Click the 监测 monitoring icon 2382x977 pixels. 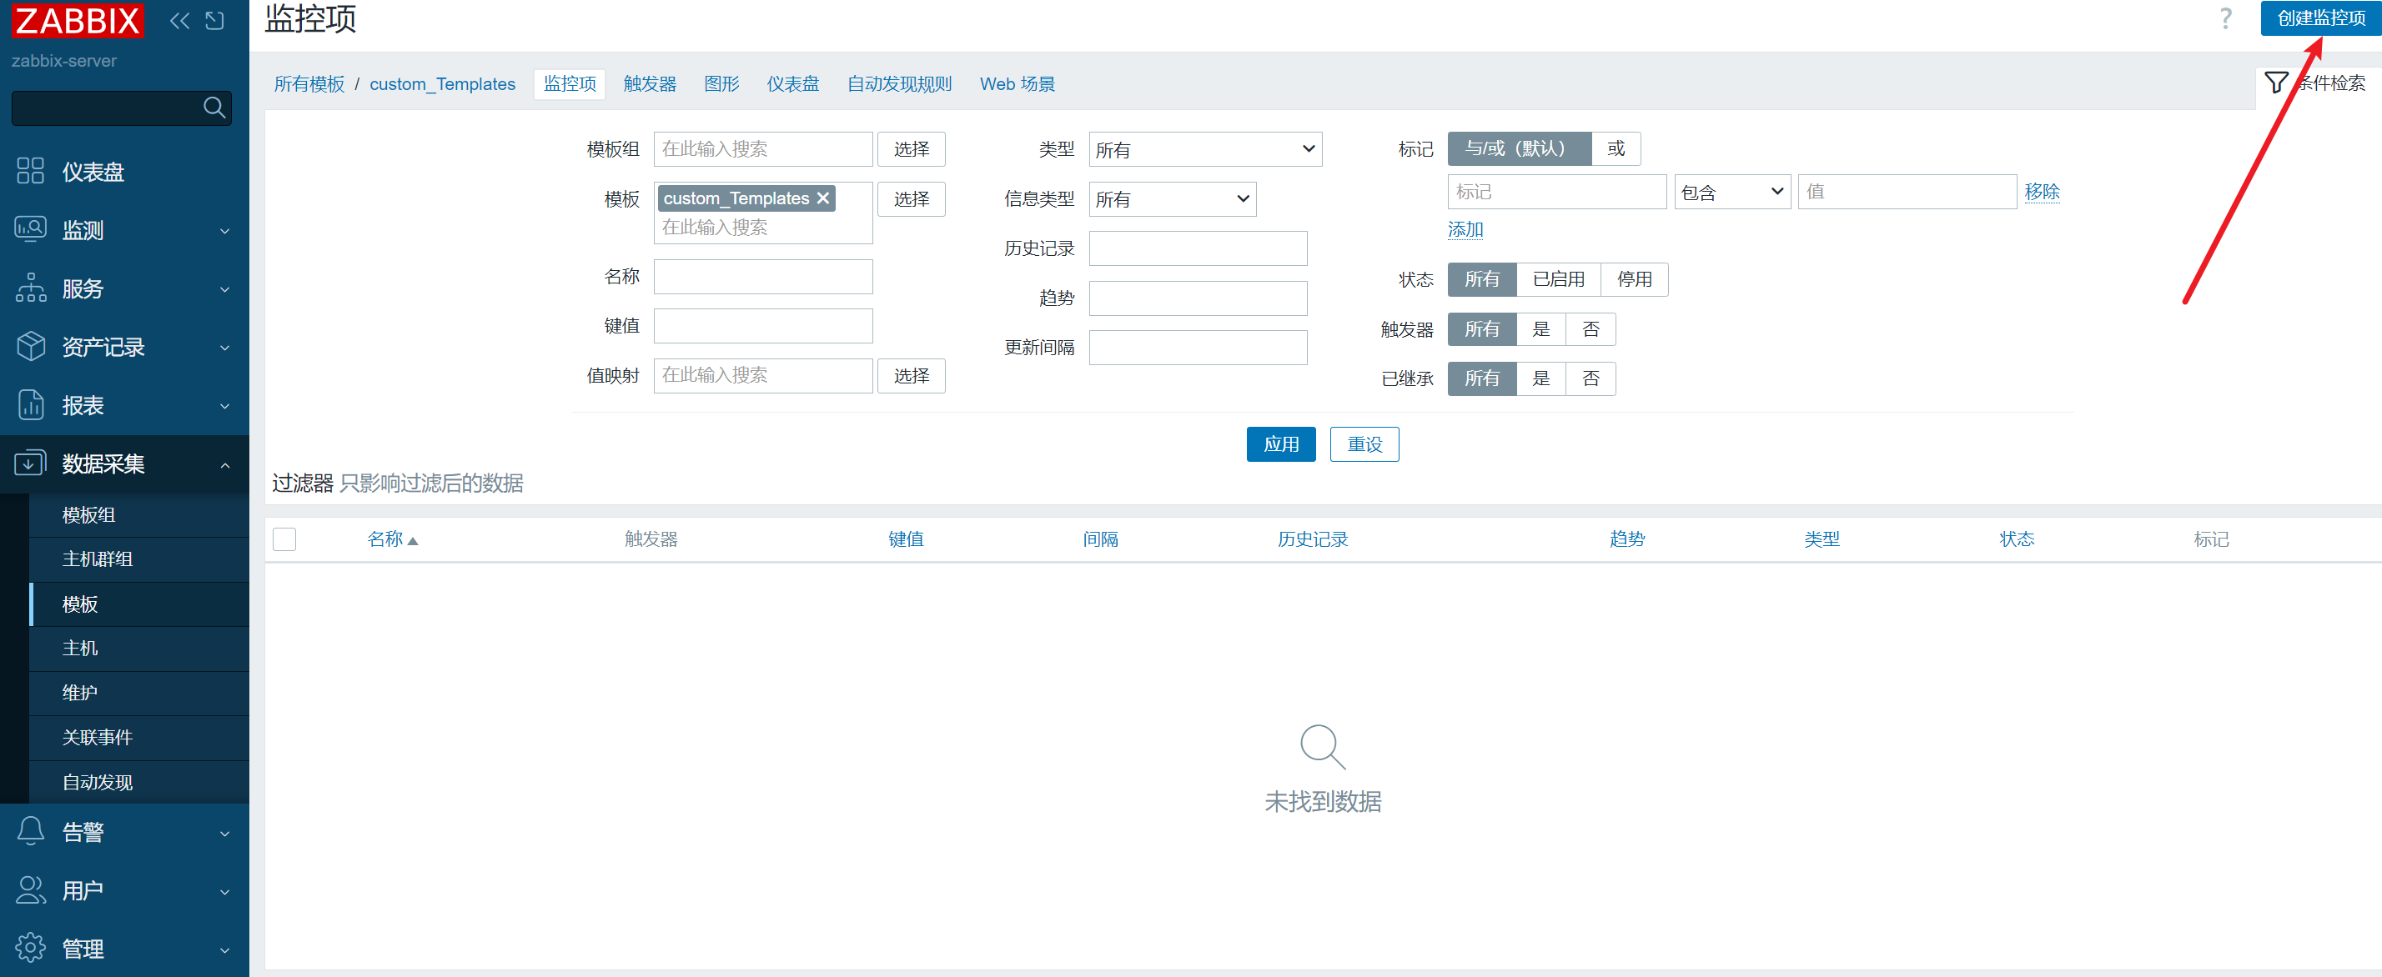point(31,229)
